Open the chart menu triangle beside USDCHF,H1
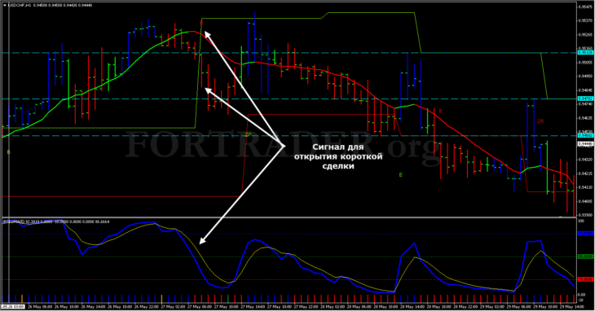595x311 pixels. click(x=4, y=6)
